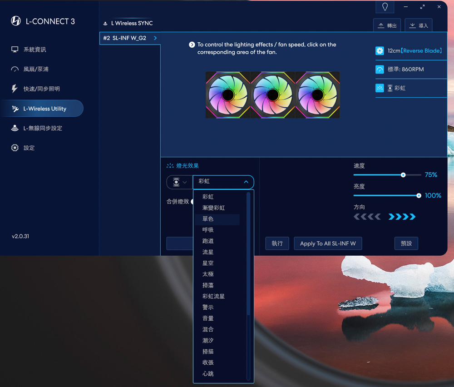Select L-Wireless Utility in the sidebar
Screen dimensions: 454x387
(42, 109)
